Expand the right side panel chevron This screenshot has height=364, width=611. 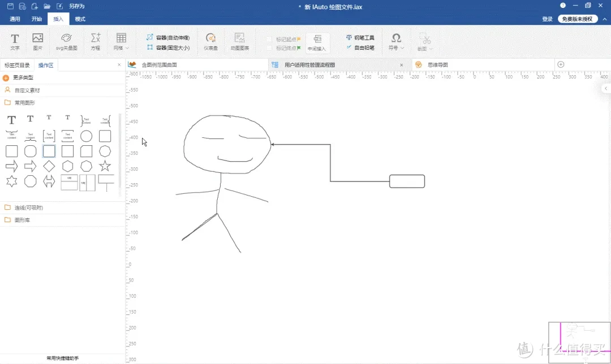tap(606, 89)
